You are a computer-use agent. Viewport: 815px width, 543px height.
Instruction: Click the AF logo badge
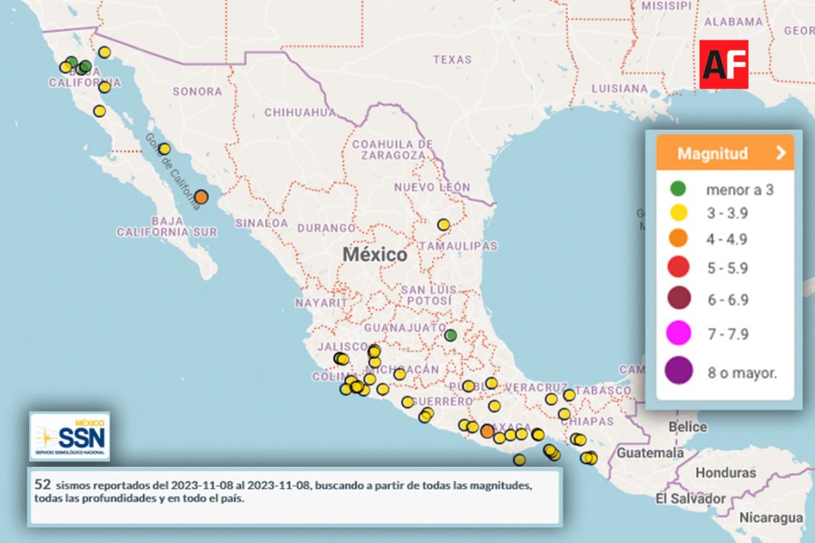tap(724, 64)
